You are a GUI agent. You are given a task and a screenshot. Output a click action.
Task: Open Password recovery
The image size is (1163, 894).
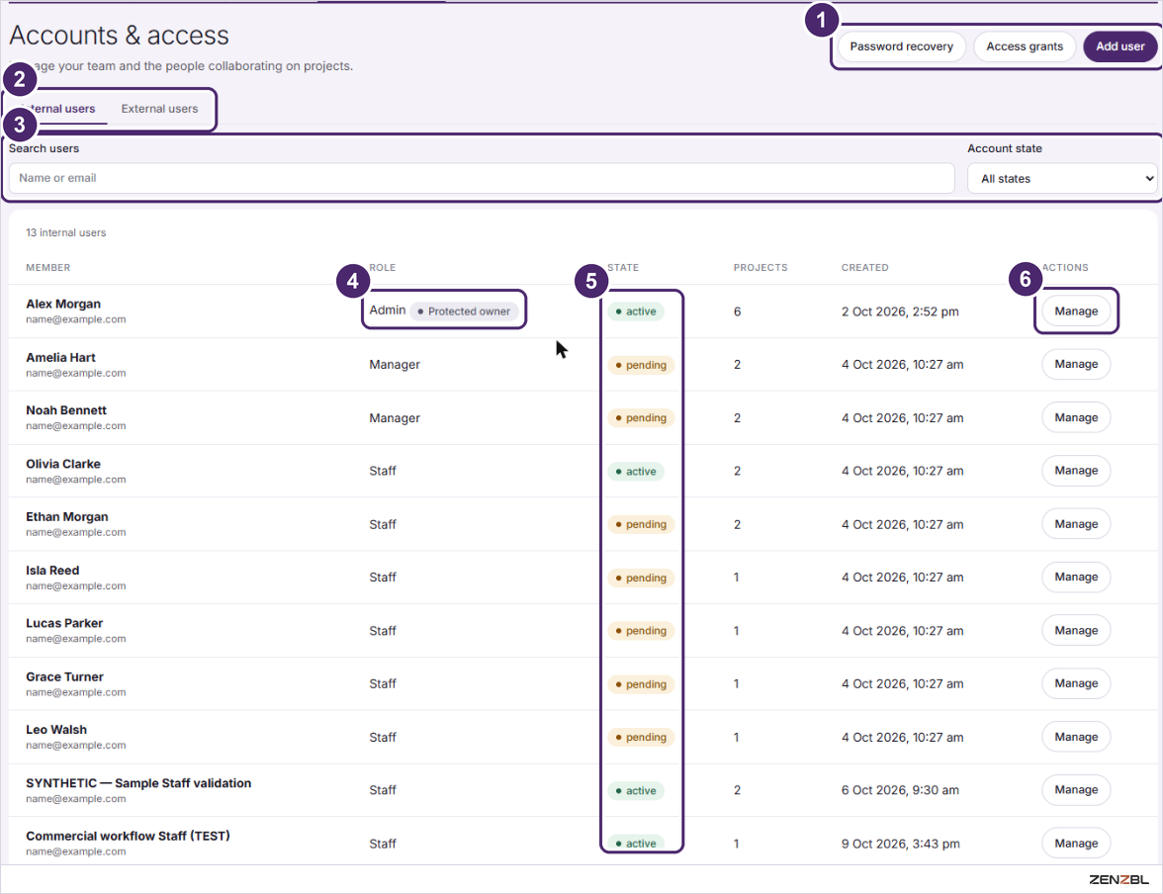[x=901, y=46]
